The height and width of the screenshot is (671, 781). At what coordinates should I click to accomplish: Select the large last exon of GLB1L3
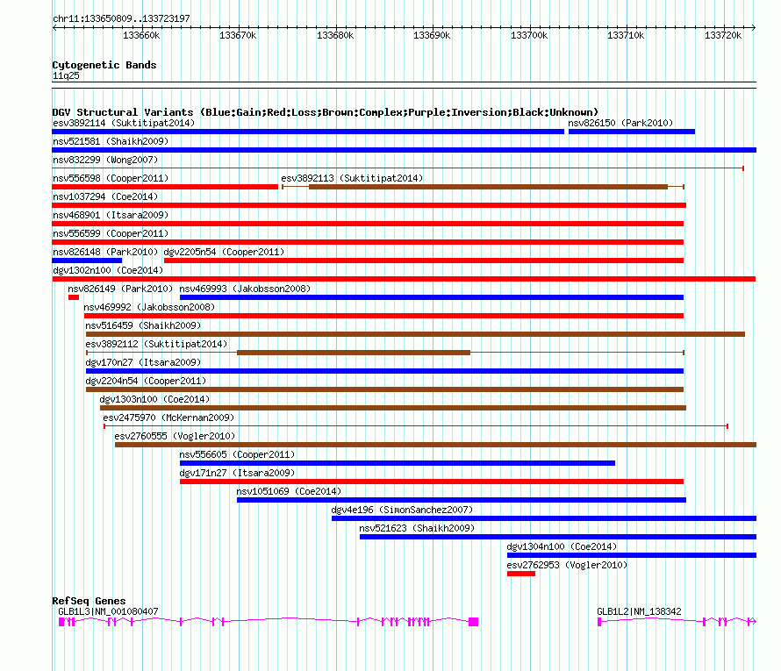(x=474, y=622)
